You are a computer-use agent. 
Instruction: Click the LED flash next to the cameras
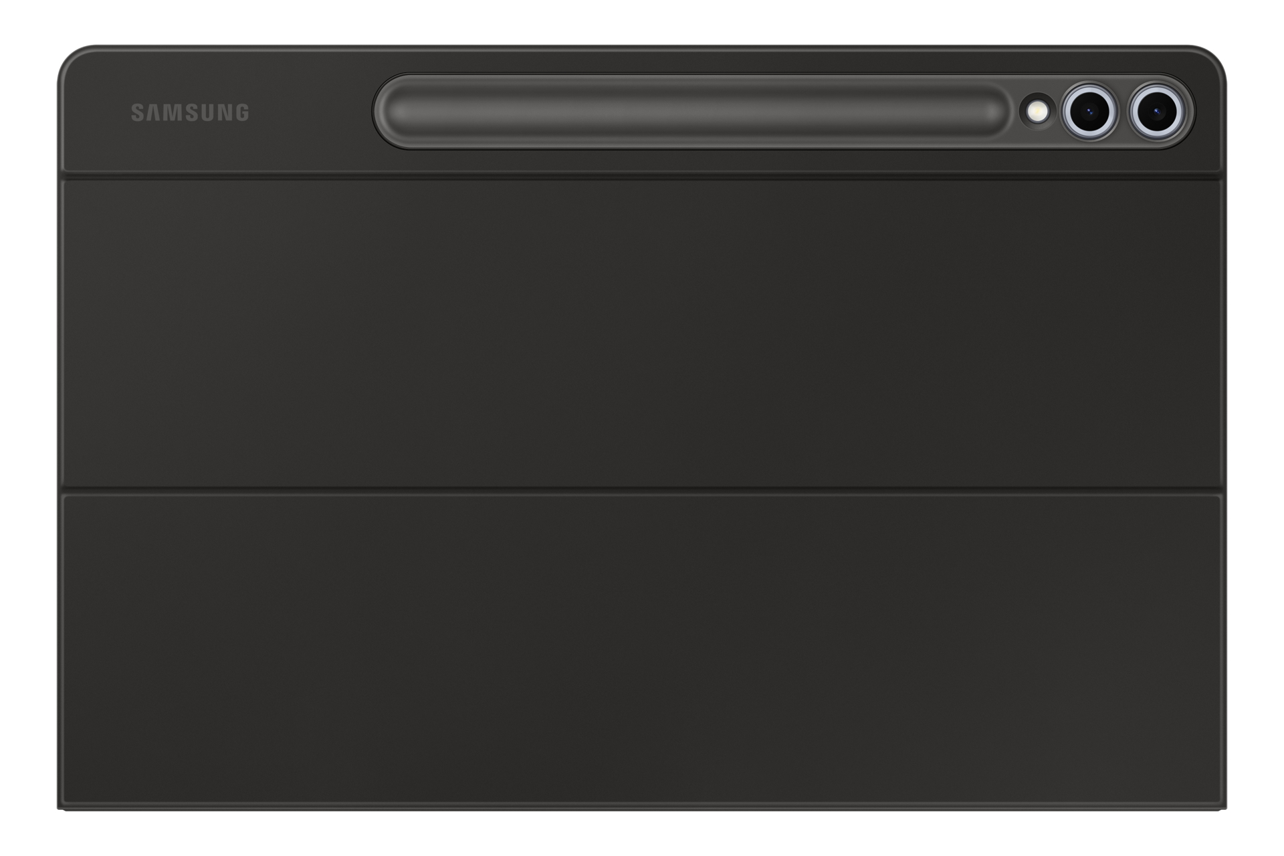coord(1037,111)
